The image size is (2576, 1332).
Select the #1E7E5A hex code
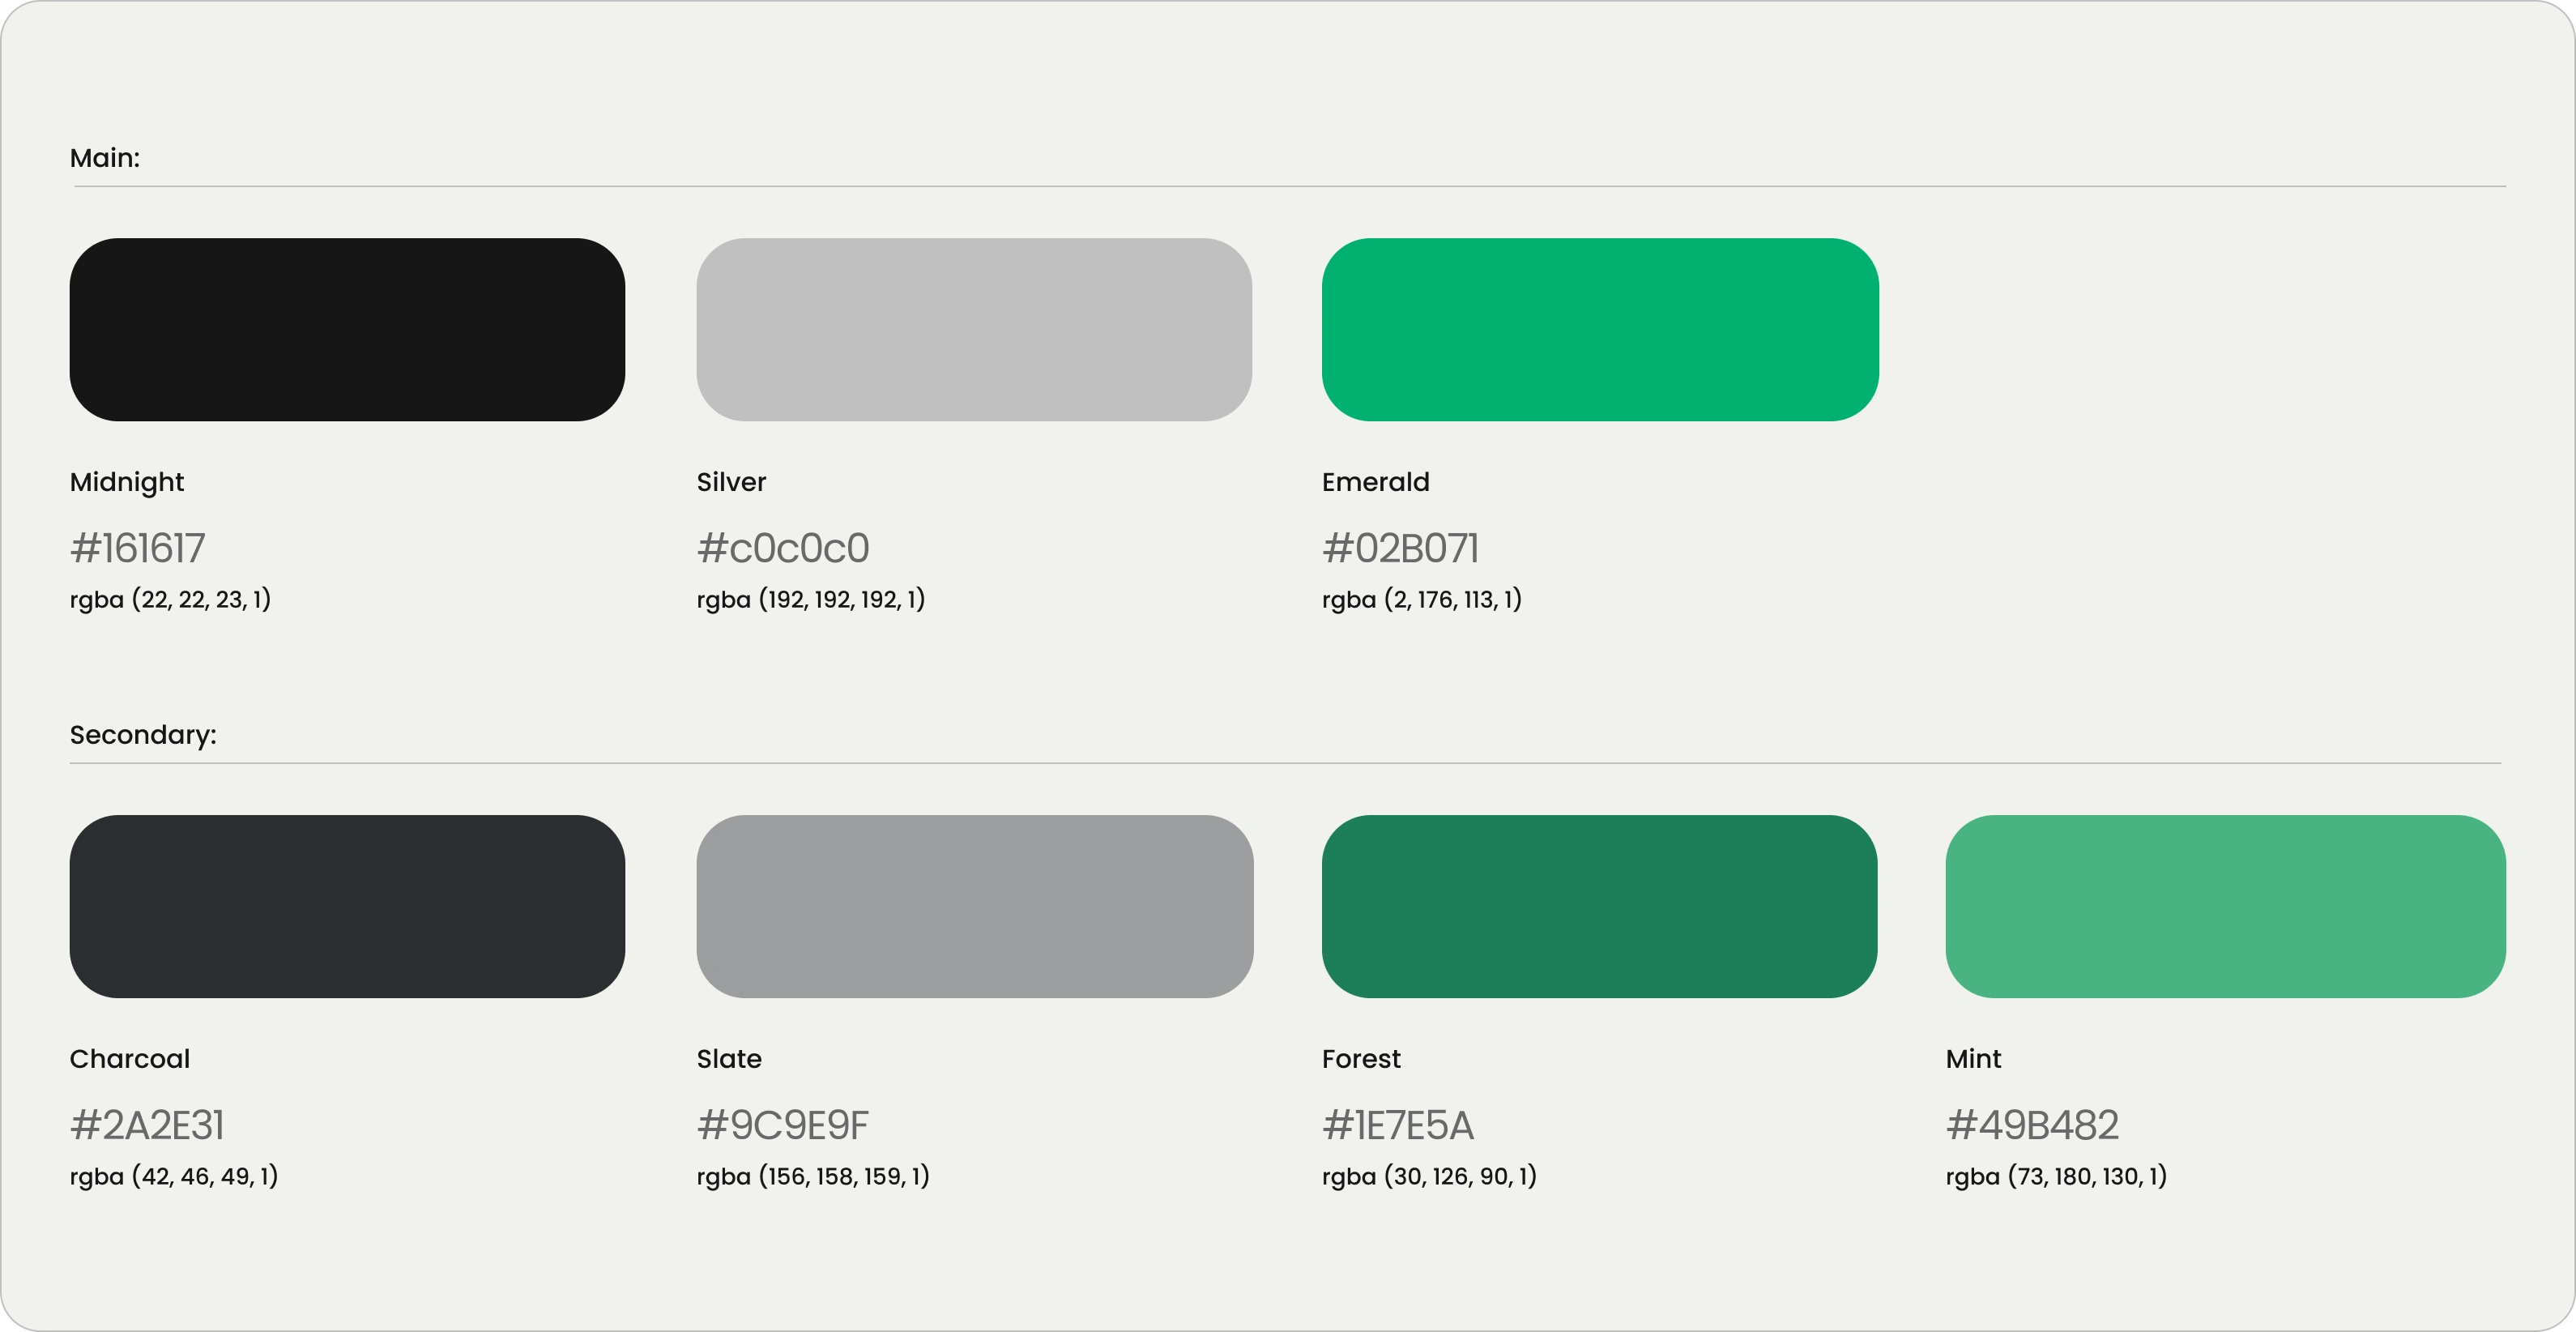tap(1398, 1125)
